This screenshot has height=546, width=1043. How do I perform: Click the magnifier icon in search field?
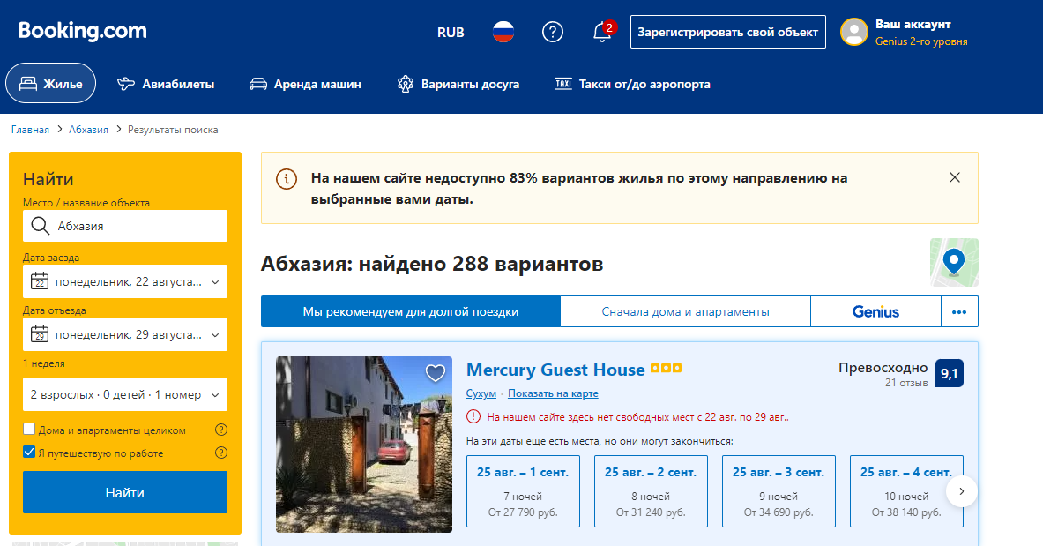coord(39,226)
